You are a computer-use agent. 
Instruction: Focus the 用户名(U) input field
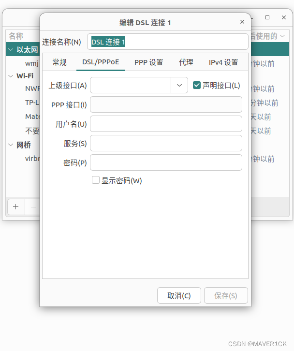(x=166, y=124)
